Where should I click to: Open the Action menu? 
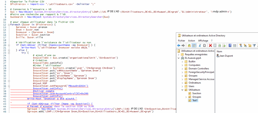coord(191,40)
